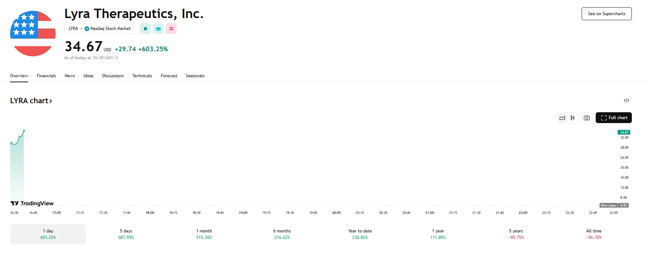Click the 34.67 price label on axis
The width and height of the screenshot is (647, 253).
[x=624, y=132]
